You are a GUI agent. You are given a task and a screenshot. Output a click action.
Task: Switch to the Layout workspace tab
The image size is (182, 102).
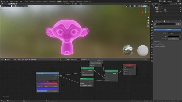[26, 1]
